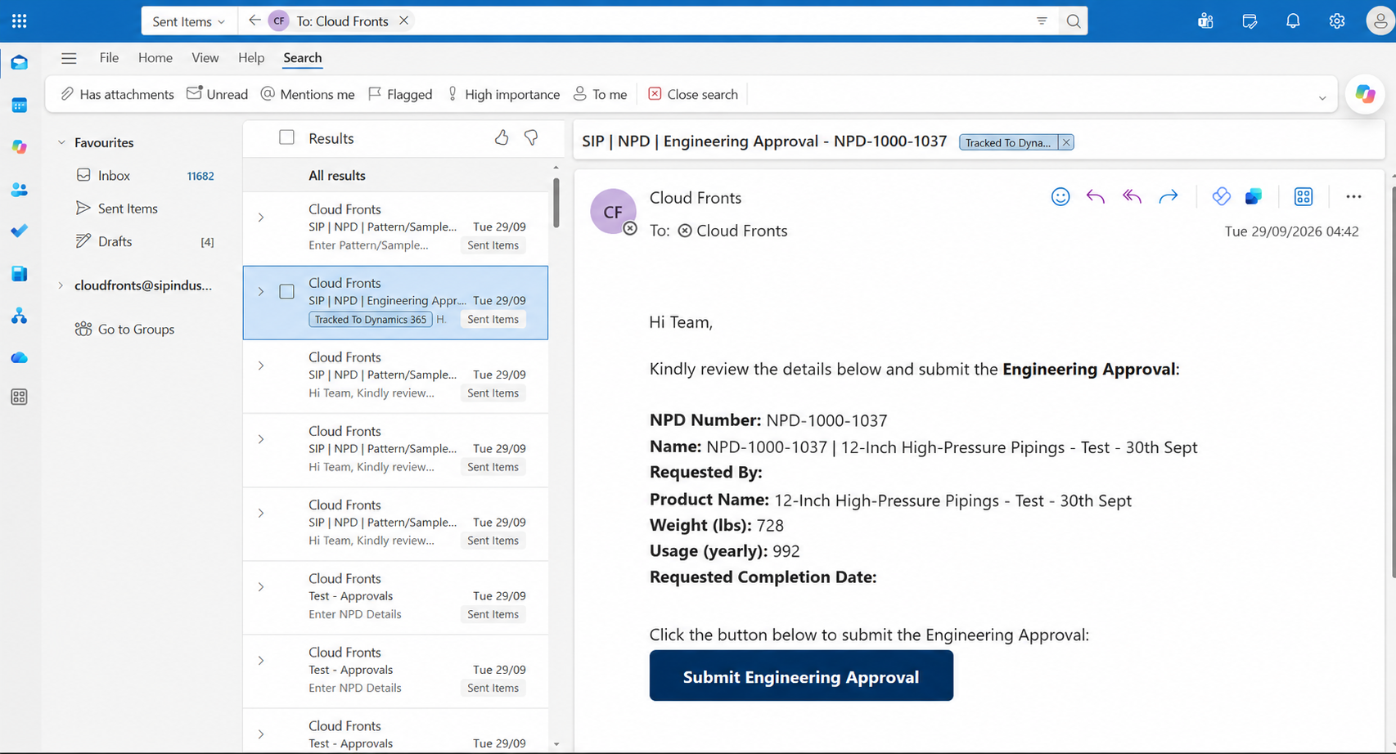Expand the cloudfronts@sipindus account folders

pyautogui.click(x=61, y=285)
